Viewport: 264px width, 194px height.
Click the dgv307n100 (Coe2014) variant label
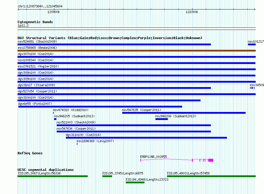(x=36, y=54)
